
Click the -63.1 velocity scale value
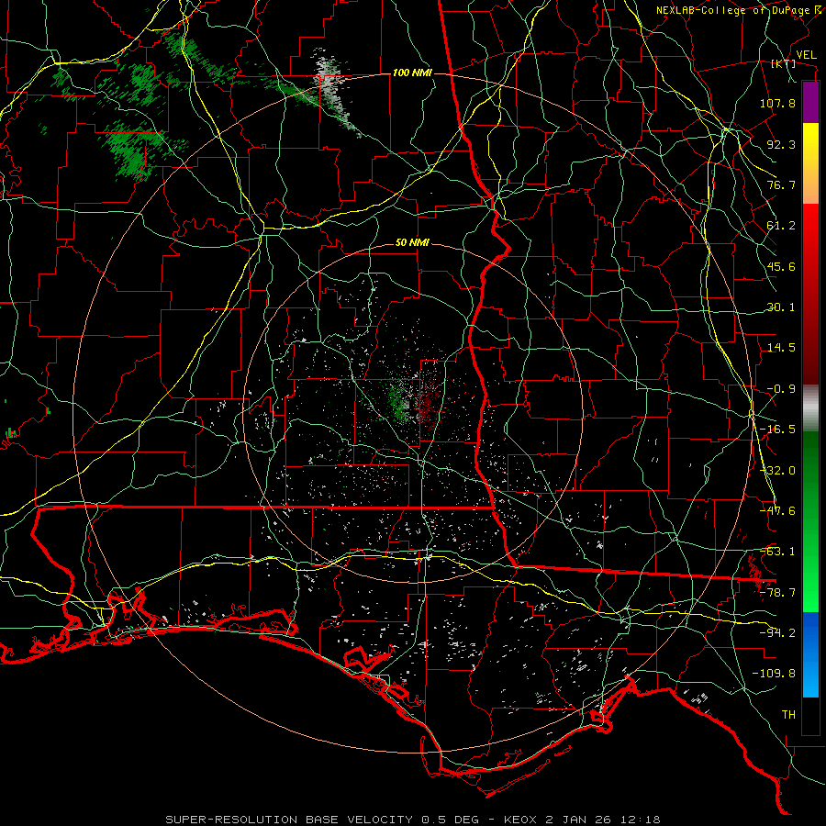777,552
